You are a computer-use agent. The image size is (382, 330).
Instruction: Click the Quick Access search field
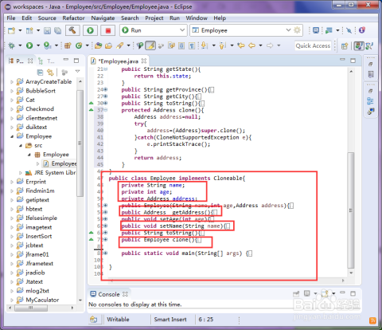click(313, 45)
